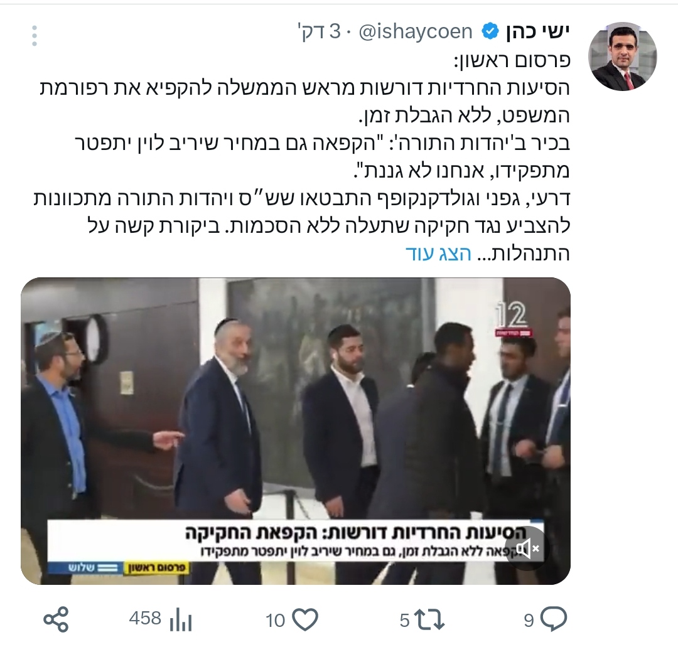The width and height of the screenshot is (678, 647).
Task: Open the tweet timestamp 3 דק'
Action: [x=320, y=32]
